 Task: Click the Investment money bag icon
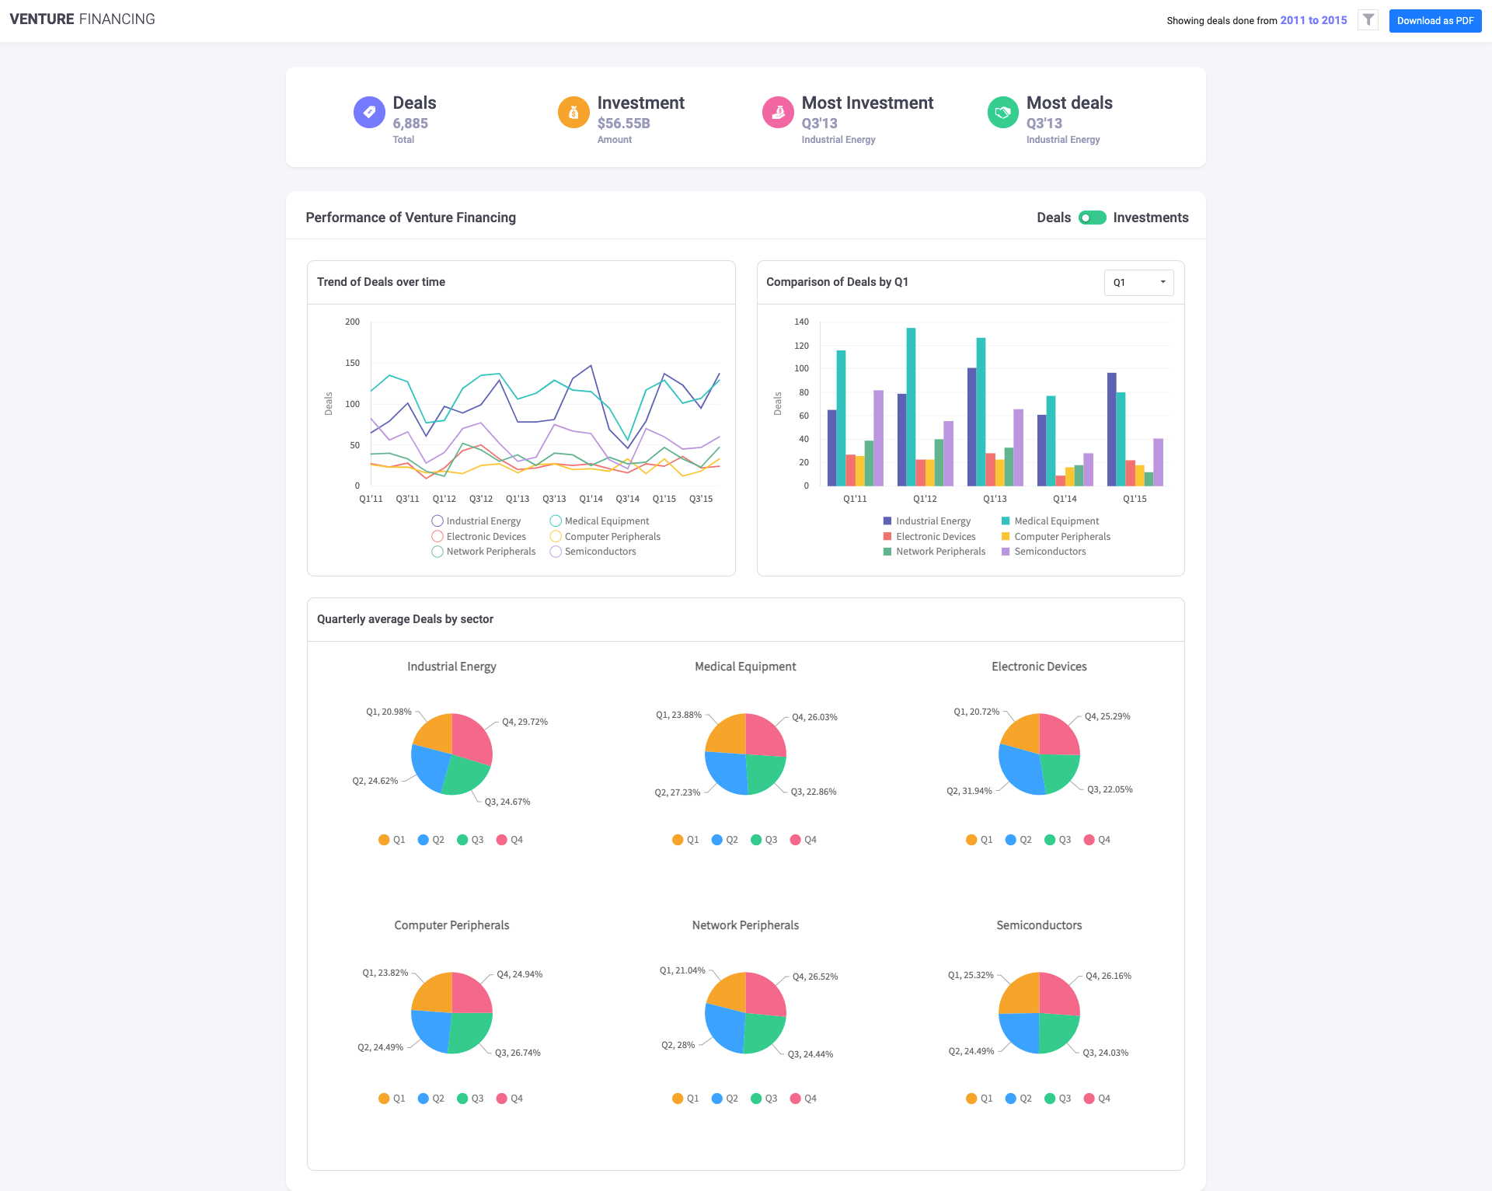[x=573, y=112]
